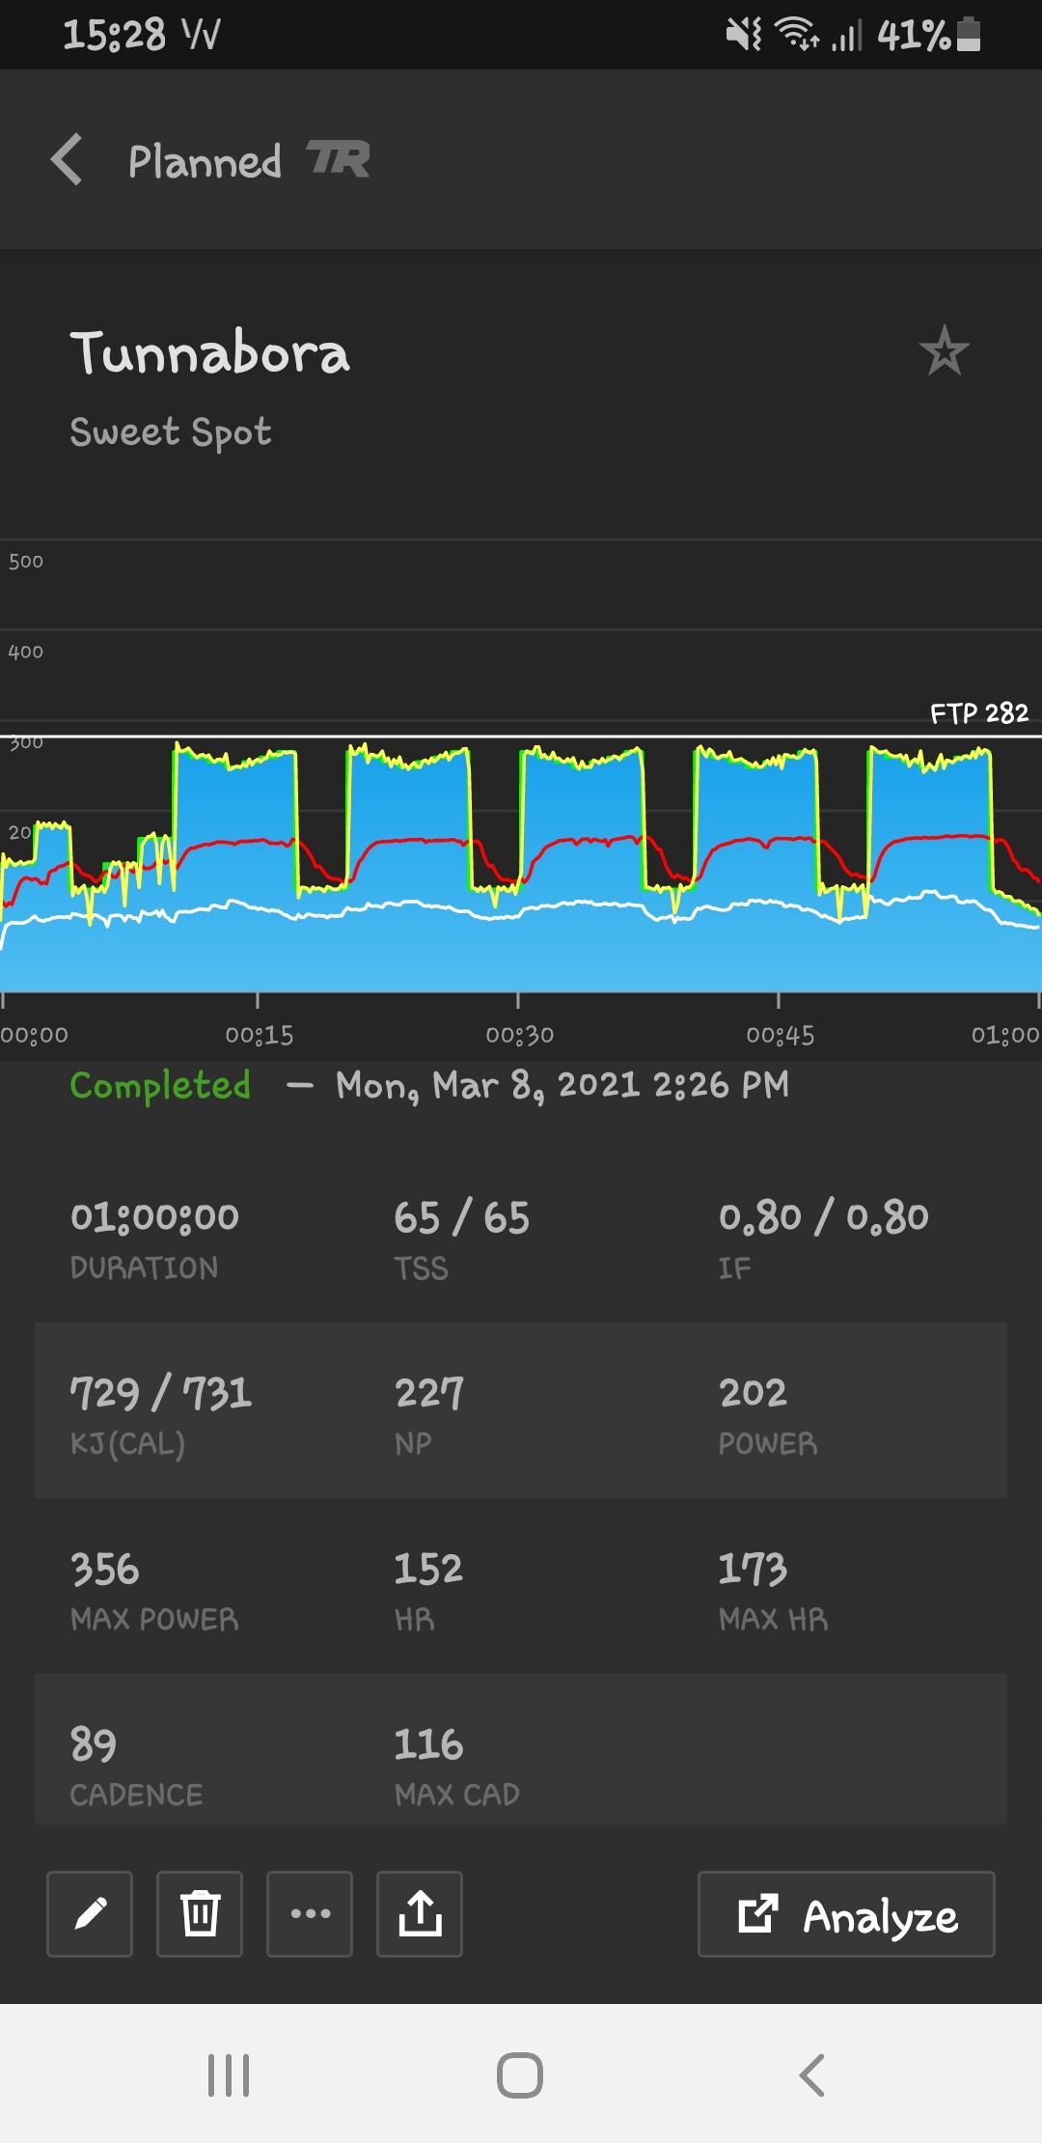The image size is (1042, 2143).
Task: Tap the battery indicator in status bar
Action: click(969, 34)
